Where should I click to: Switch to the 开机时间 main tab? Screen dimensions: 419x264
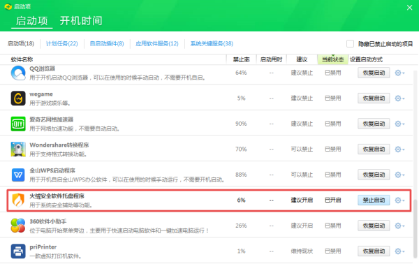point(81,21)
